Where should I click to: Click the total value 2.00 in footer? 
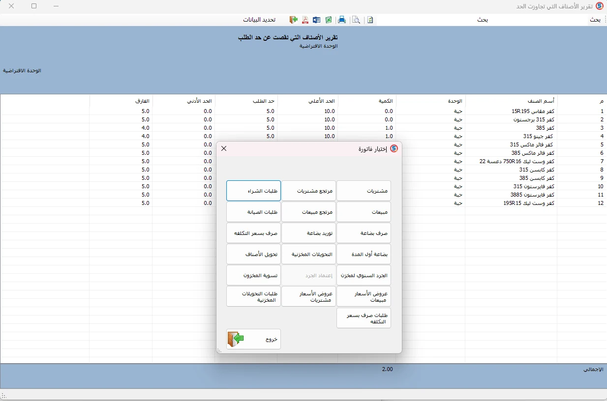387,369
